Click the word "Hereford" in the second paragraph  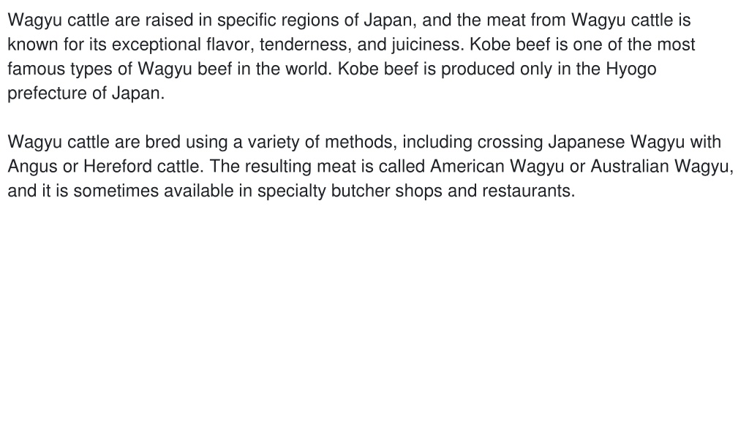(x=116, y=166)
